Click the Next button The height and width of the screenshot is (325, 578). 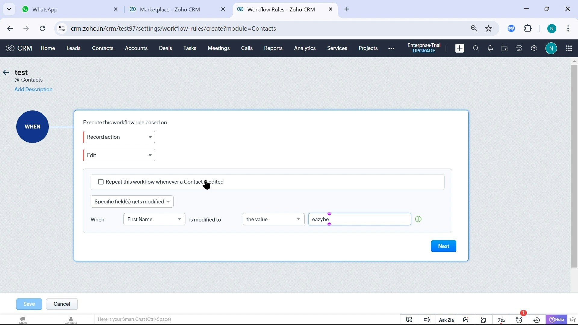pos(443,246)
